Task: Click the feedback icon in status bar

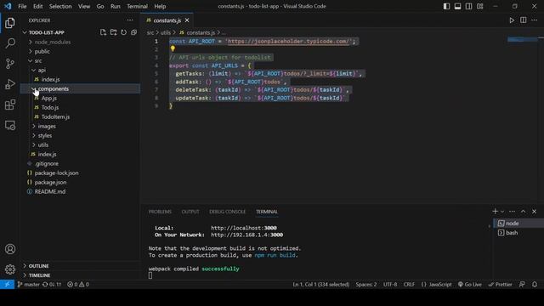Action: coord(522,284)
